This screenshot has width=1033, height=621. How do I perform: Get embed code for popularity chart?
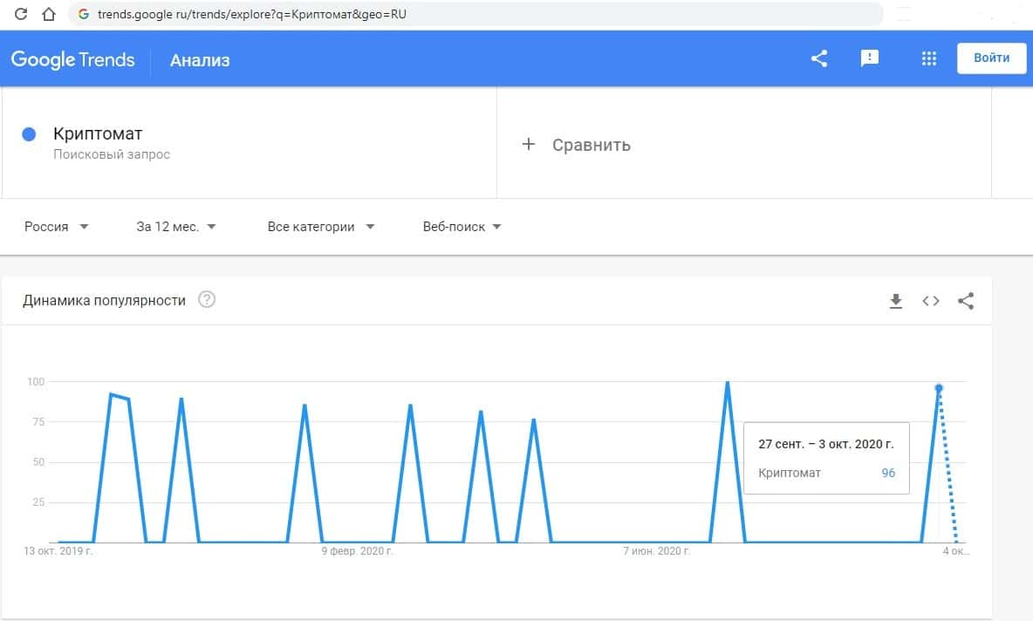tap(931, 301)
